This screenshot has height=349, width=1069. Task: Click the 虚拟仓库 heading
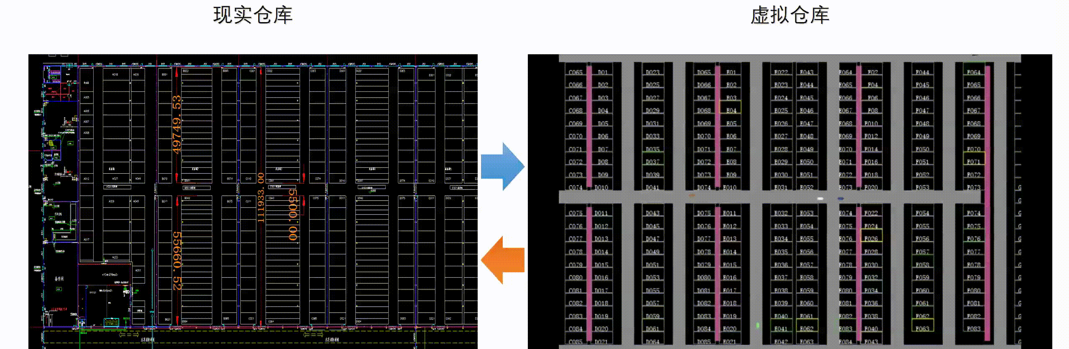789,15
